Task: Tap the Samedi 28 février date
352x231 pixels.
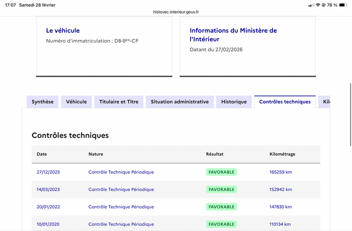Action: coord(37,5)
